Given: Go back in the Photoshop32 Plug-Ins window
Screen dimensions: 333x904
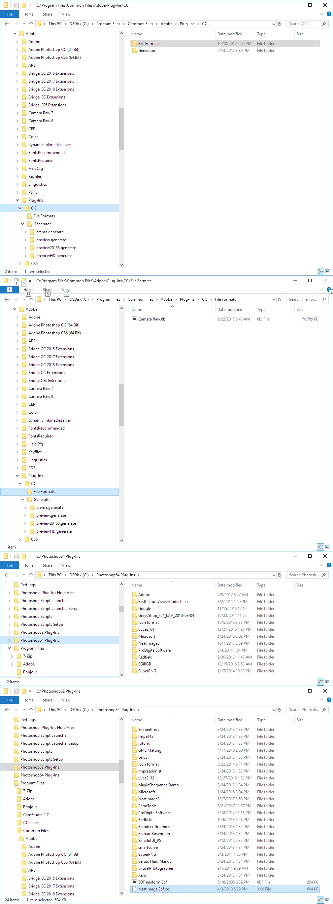Looking at the screenshot, I should tap(7, 710).
